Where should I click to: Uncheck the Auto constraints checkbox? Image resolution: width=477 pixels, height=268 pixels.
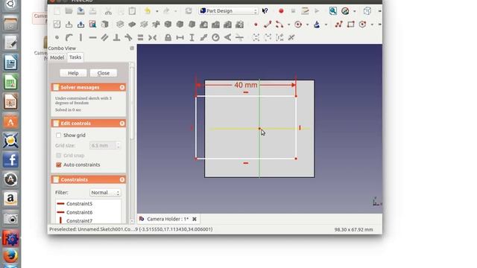pyautogui.click(x=58, y=165)
